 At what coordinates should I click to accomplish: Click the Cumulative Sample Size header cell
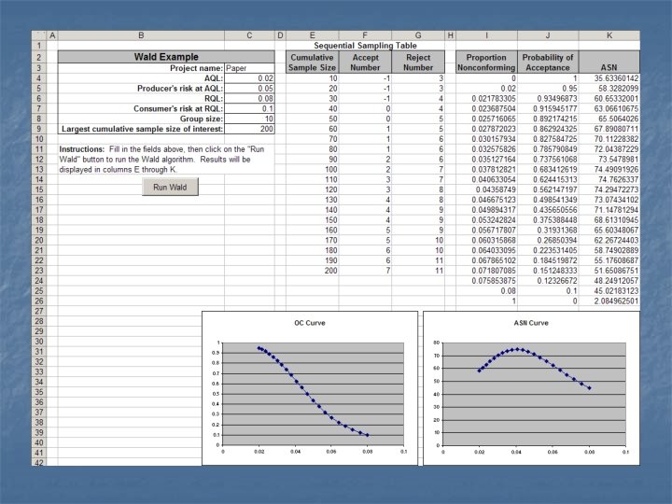(x=312, y=63)
